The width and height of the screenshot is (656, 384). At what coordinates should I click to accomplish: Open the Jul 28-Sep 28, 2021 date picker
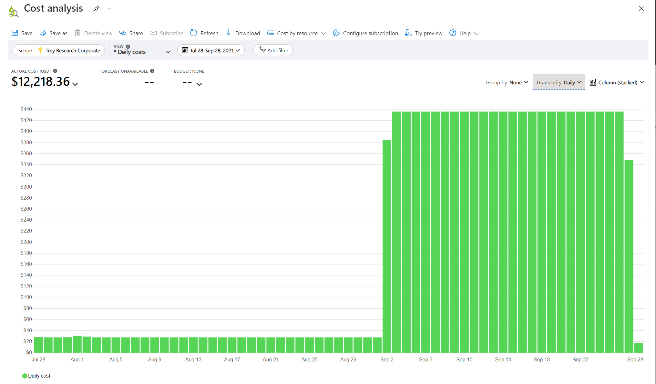click(x=211, y=50)
